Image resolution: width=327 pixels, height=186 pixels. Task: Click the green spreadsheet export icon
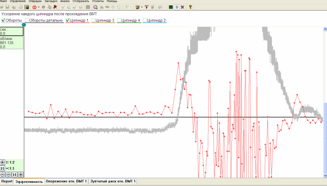(x=27, y=7)
